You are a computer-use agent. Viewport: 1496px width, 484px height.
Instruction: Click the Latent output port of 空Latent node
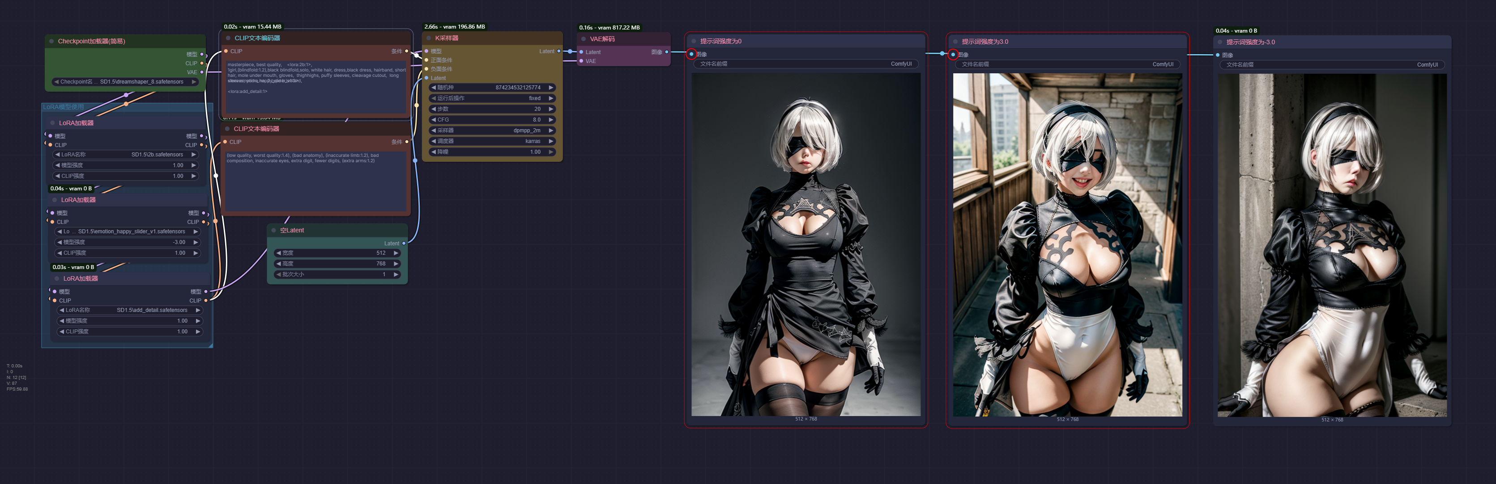click(x=404, y=244)
